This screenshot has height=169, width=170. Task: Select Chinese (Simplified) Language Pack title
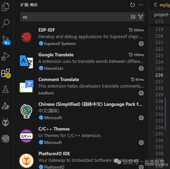click(x=90, y=104)
